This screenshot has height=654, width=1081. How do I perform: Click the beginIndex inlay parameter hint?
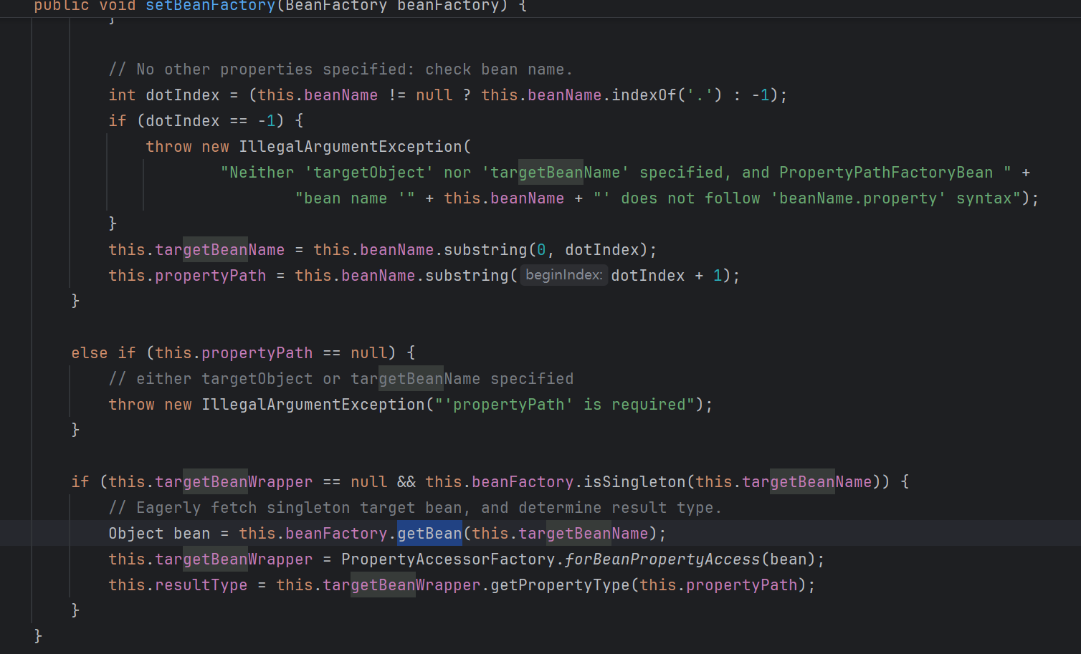point(563,275)
